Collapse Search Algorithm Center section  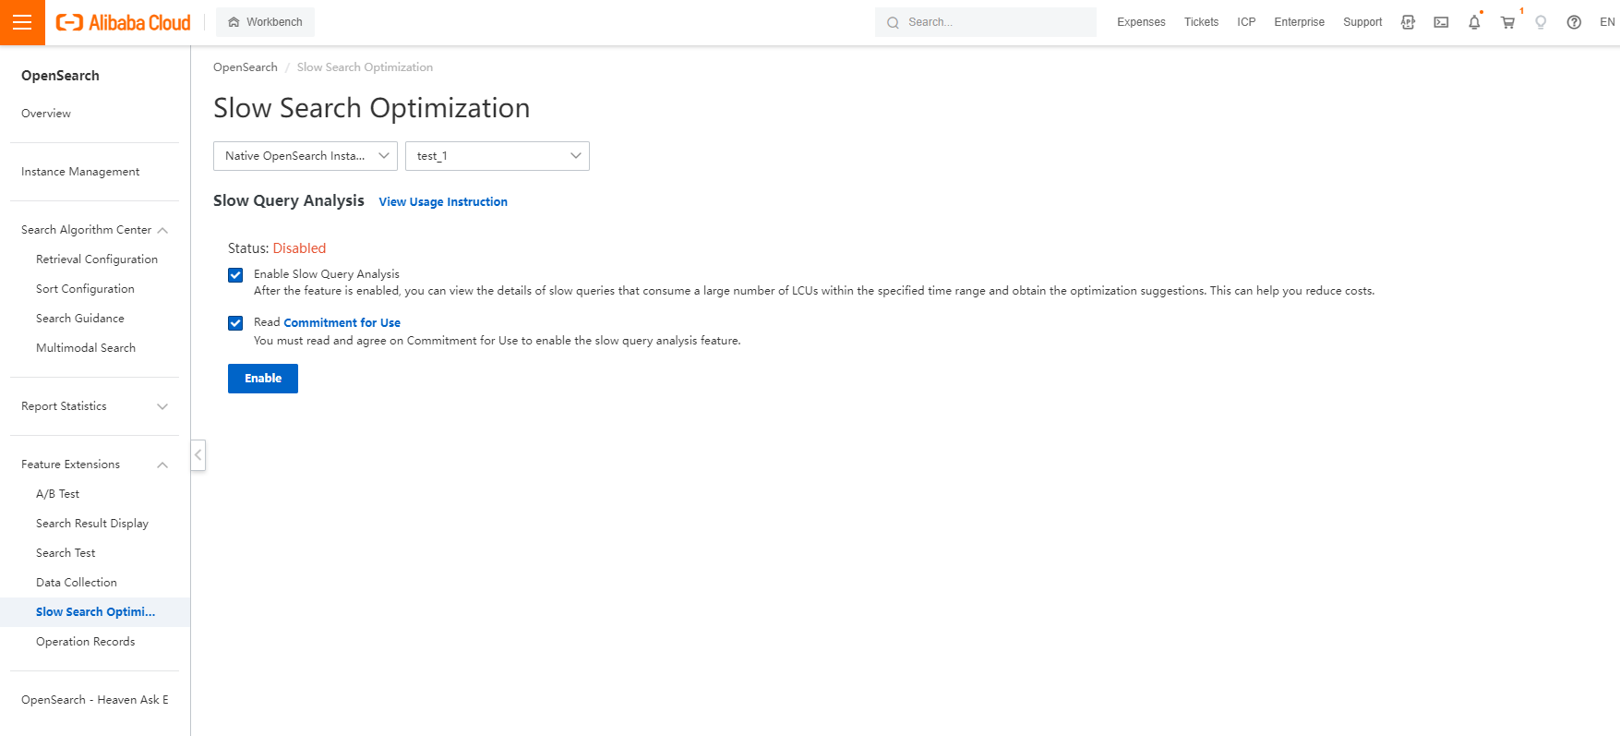(94, 230)
